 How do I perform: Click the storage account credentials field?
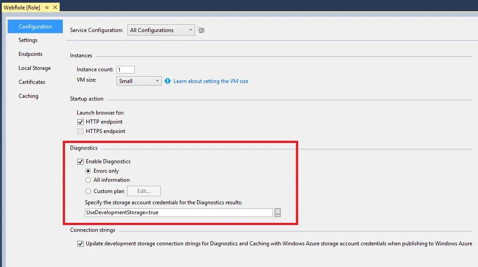tap(178, 212)
